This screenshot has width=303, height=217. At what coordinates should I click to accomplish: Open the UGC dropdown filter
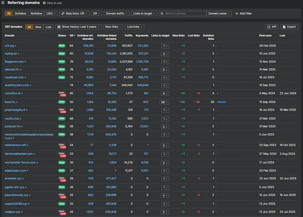[x=51, y=14]
